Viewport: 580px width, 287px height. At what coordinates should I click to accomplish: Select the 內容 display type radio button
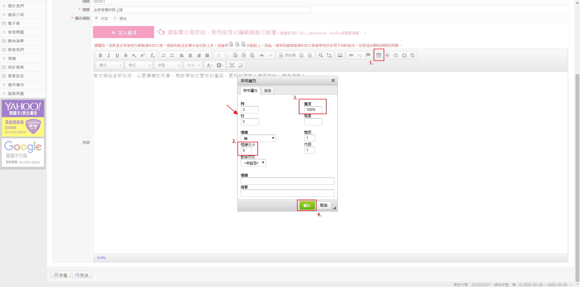[x=96, y=18]
